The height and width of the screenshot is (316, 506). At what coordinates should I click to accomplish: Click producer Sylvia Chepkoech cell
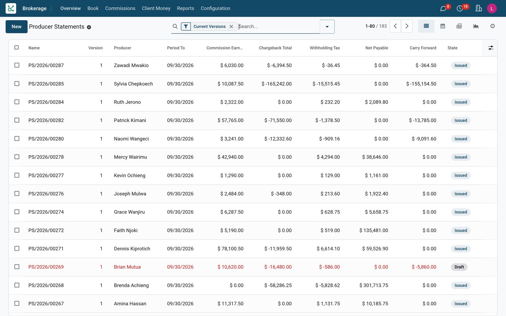[x=133, y=84]
